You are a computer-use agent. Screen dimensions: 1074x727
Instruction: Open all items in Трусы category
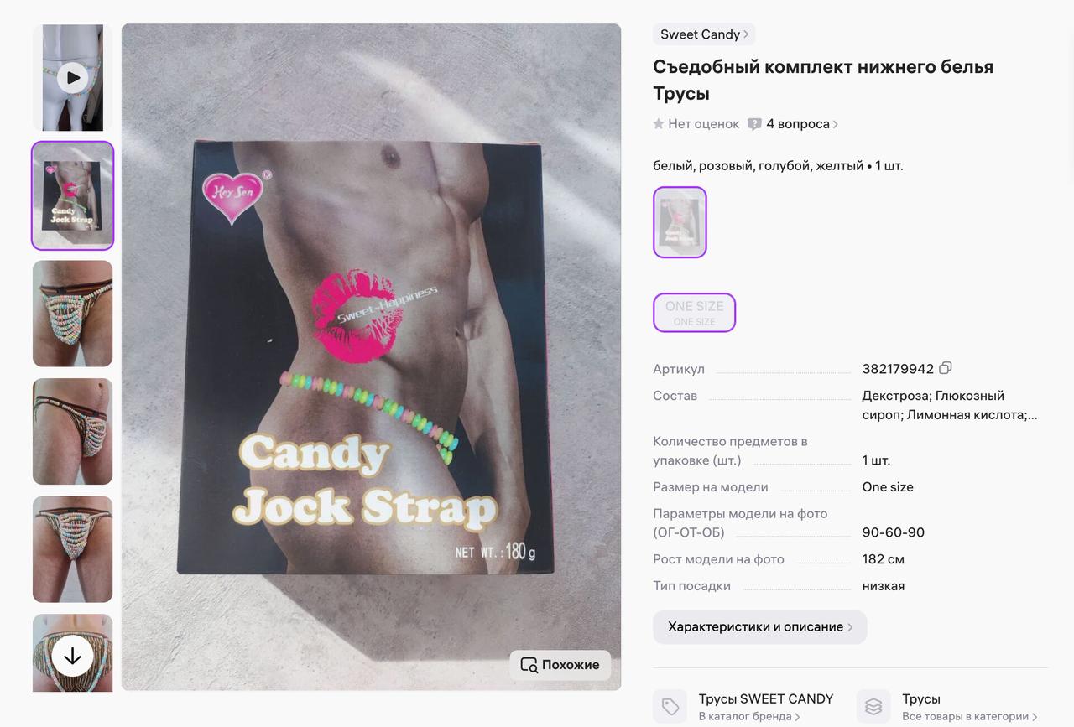(x=969, y=707)
